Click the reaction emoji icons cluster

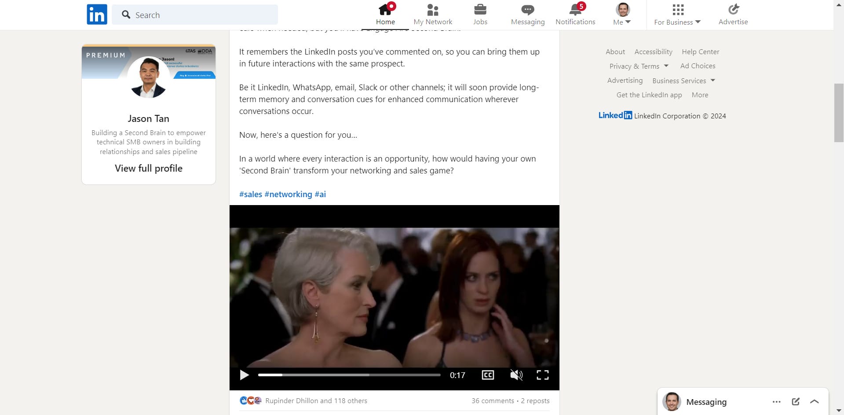(251, 400)
